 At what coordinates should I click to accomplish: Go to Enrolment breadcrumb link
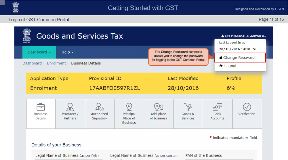(x=56, y=63)
